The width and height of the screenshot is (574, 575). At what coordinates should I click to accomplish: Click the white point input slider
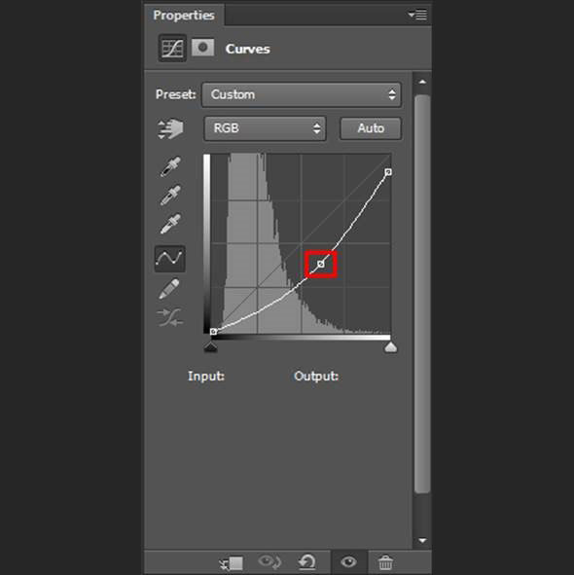[391, 347]
